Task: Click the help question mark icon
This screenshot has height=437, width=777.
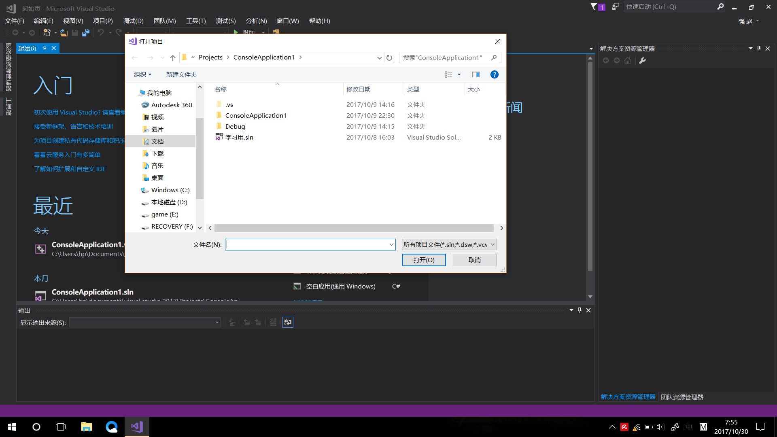Action: [x=494, y=74]
